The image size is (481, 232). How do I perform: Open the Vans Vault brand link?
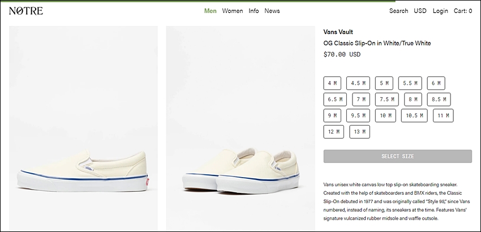click(x=338, y=32)
